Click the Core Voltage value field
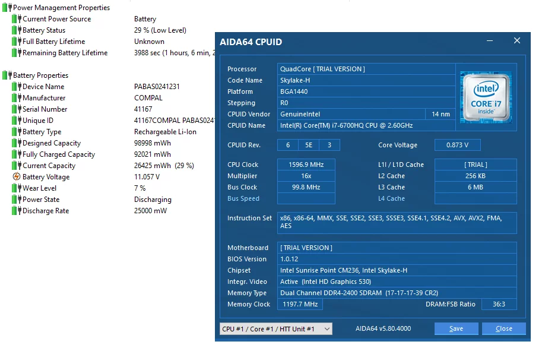 tap(457, 145)
